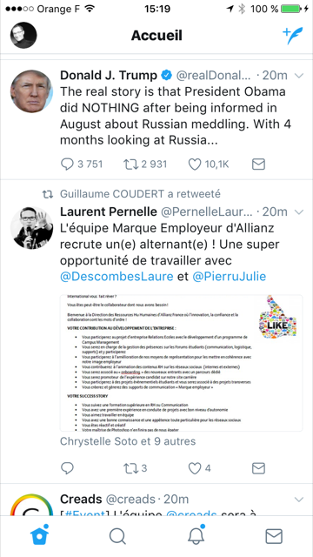Tap the compose new tweet feather icon
The image size is (313, 557).
(293, 35)
